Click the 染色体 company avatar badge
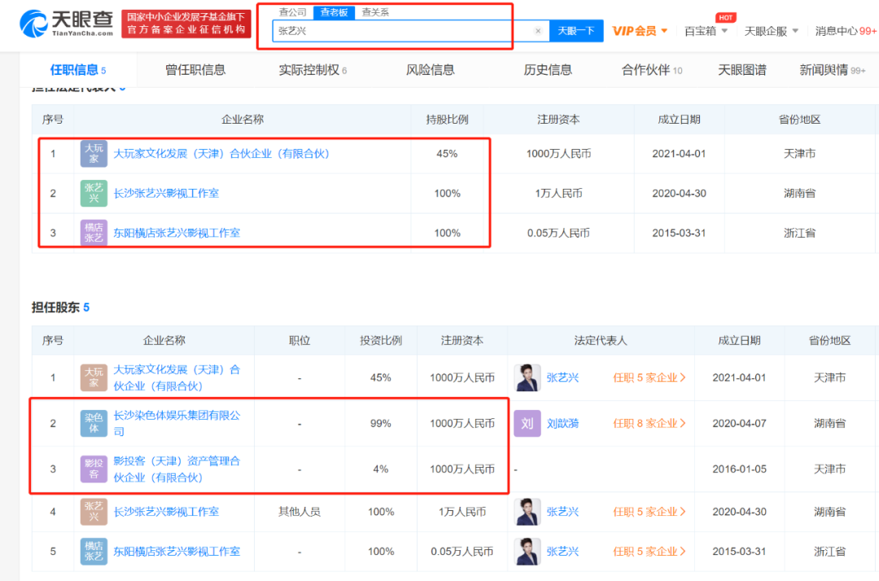 click(x=94, y=423)
